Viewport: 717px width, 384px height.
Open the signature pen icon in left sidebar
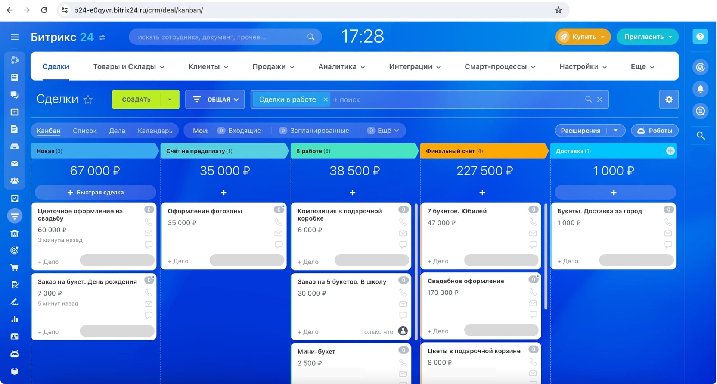pos(15,302)
